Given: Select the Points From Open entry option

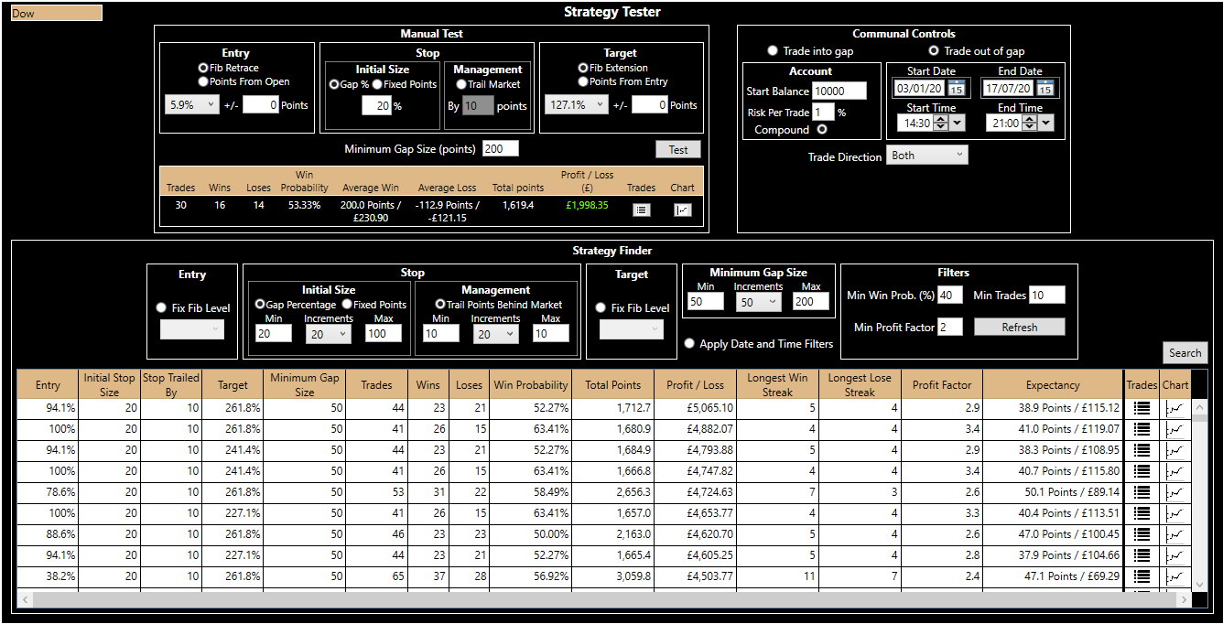Looking at the screenshot, I should 203,81.
